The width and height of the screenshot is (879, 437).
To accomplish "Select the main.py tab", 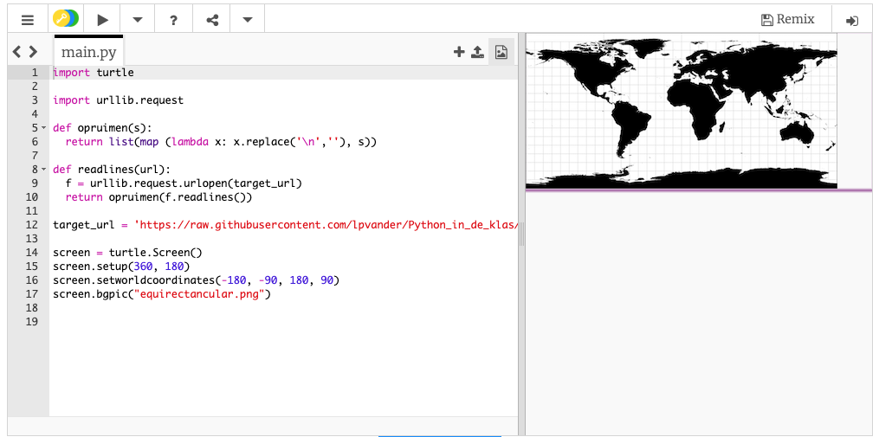I will click(88, 52).
